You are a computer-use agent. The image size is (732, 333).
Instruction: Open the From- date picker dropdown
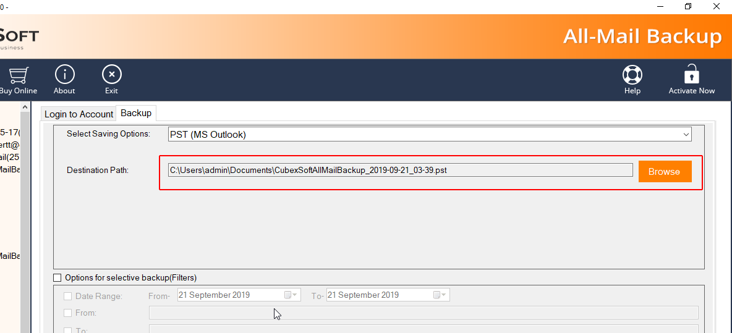pyautogui.click(x=291, y=295)
